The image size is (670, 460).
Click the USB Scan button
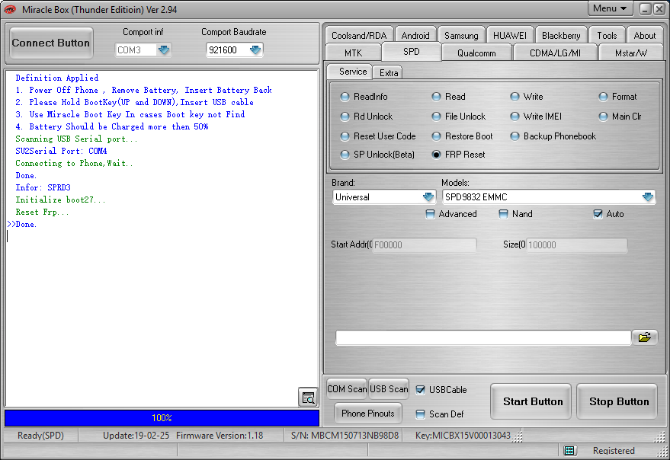[389, 389]
